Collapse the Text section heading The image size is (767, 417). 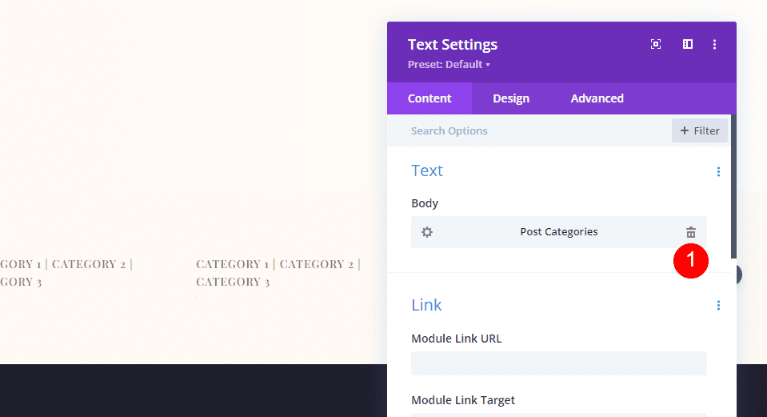pyautogui.click(x=427, y=170)
